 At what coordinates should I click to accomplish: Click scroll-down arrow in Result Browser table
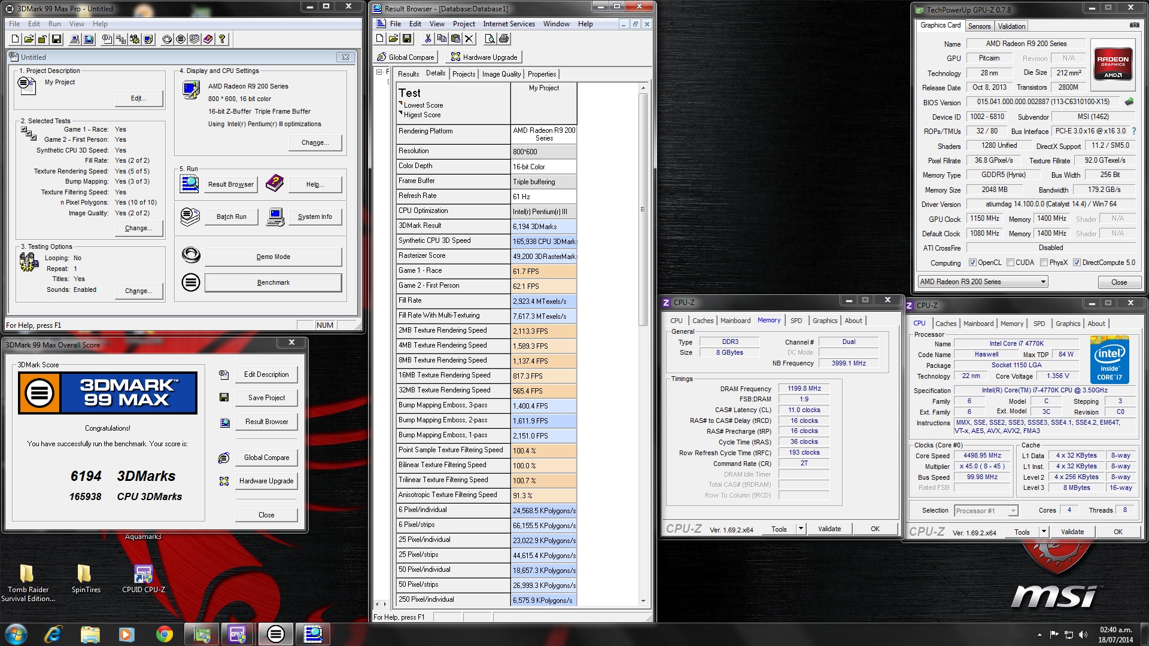[x=643, y=601]
